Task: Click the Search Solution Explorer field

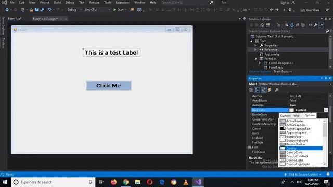Action: coord(287,31)
